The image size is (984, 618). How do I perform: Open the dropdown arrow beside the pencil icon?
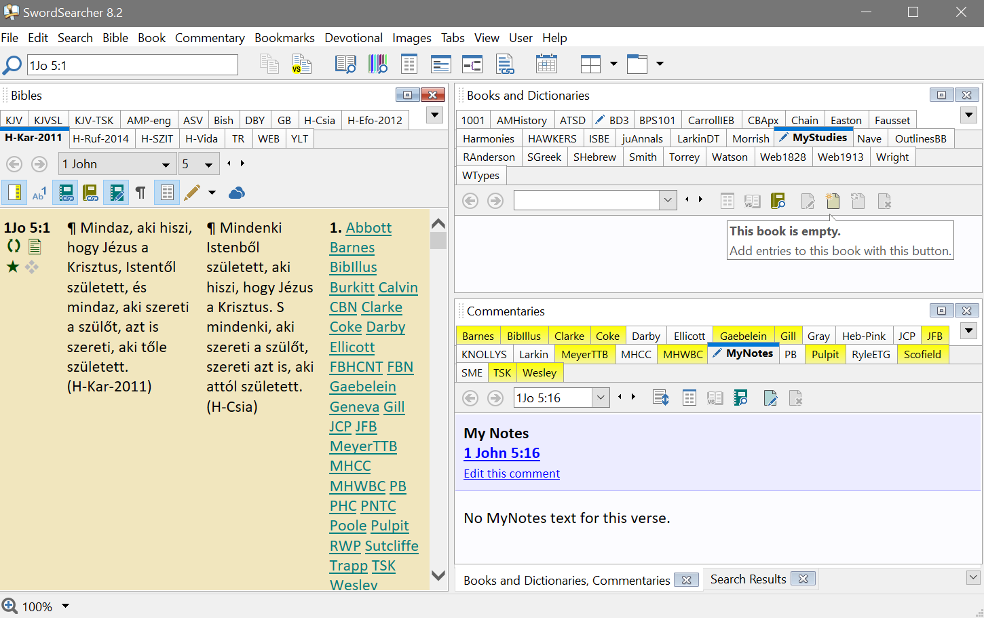[x=212, y=193]
